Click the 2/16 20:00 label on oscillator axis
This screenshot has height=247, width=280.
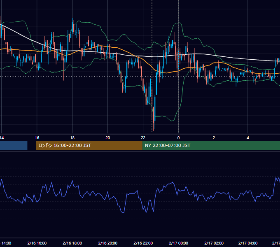pyautogui.click(x=108, y=243)
